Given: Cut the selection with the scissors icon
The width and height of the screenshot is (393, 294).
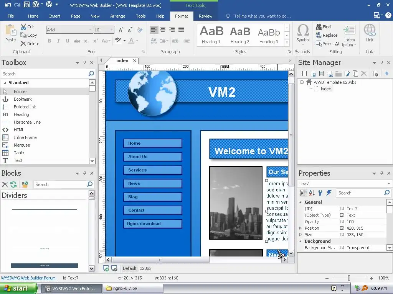Looking at the screenshot, I should click(23, 27).
